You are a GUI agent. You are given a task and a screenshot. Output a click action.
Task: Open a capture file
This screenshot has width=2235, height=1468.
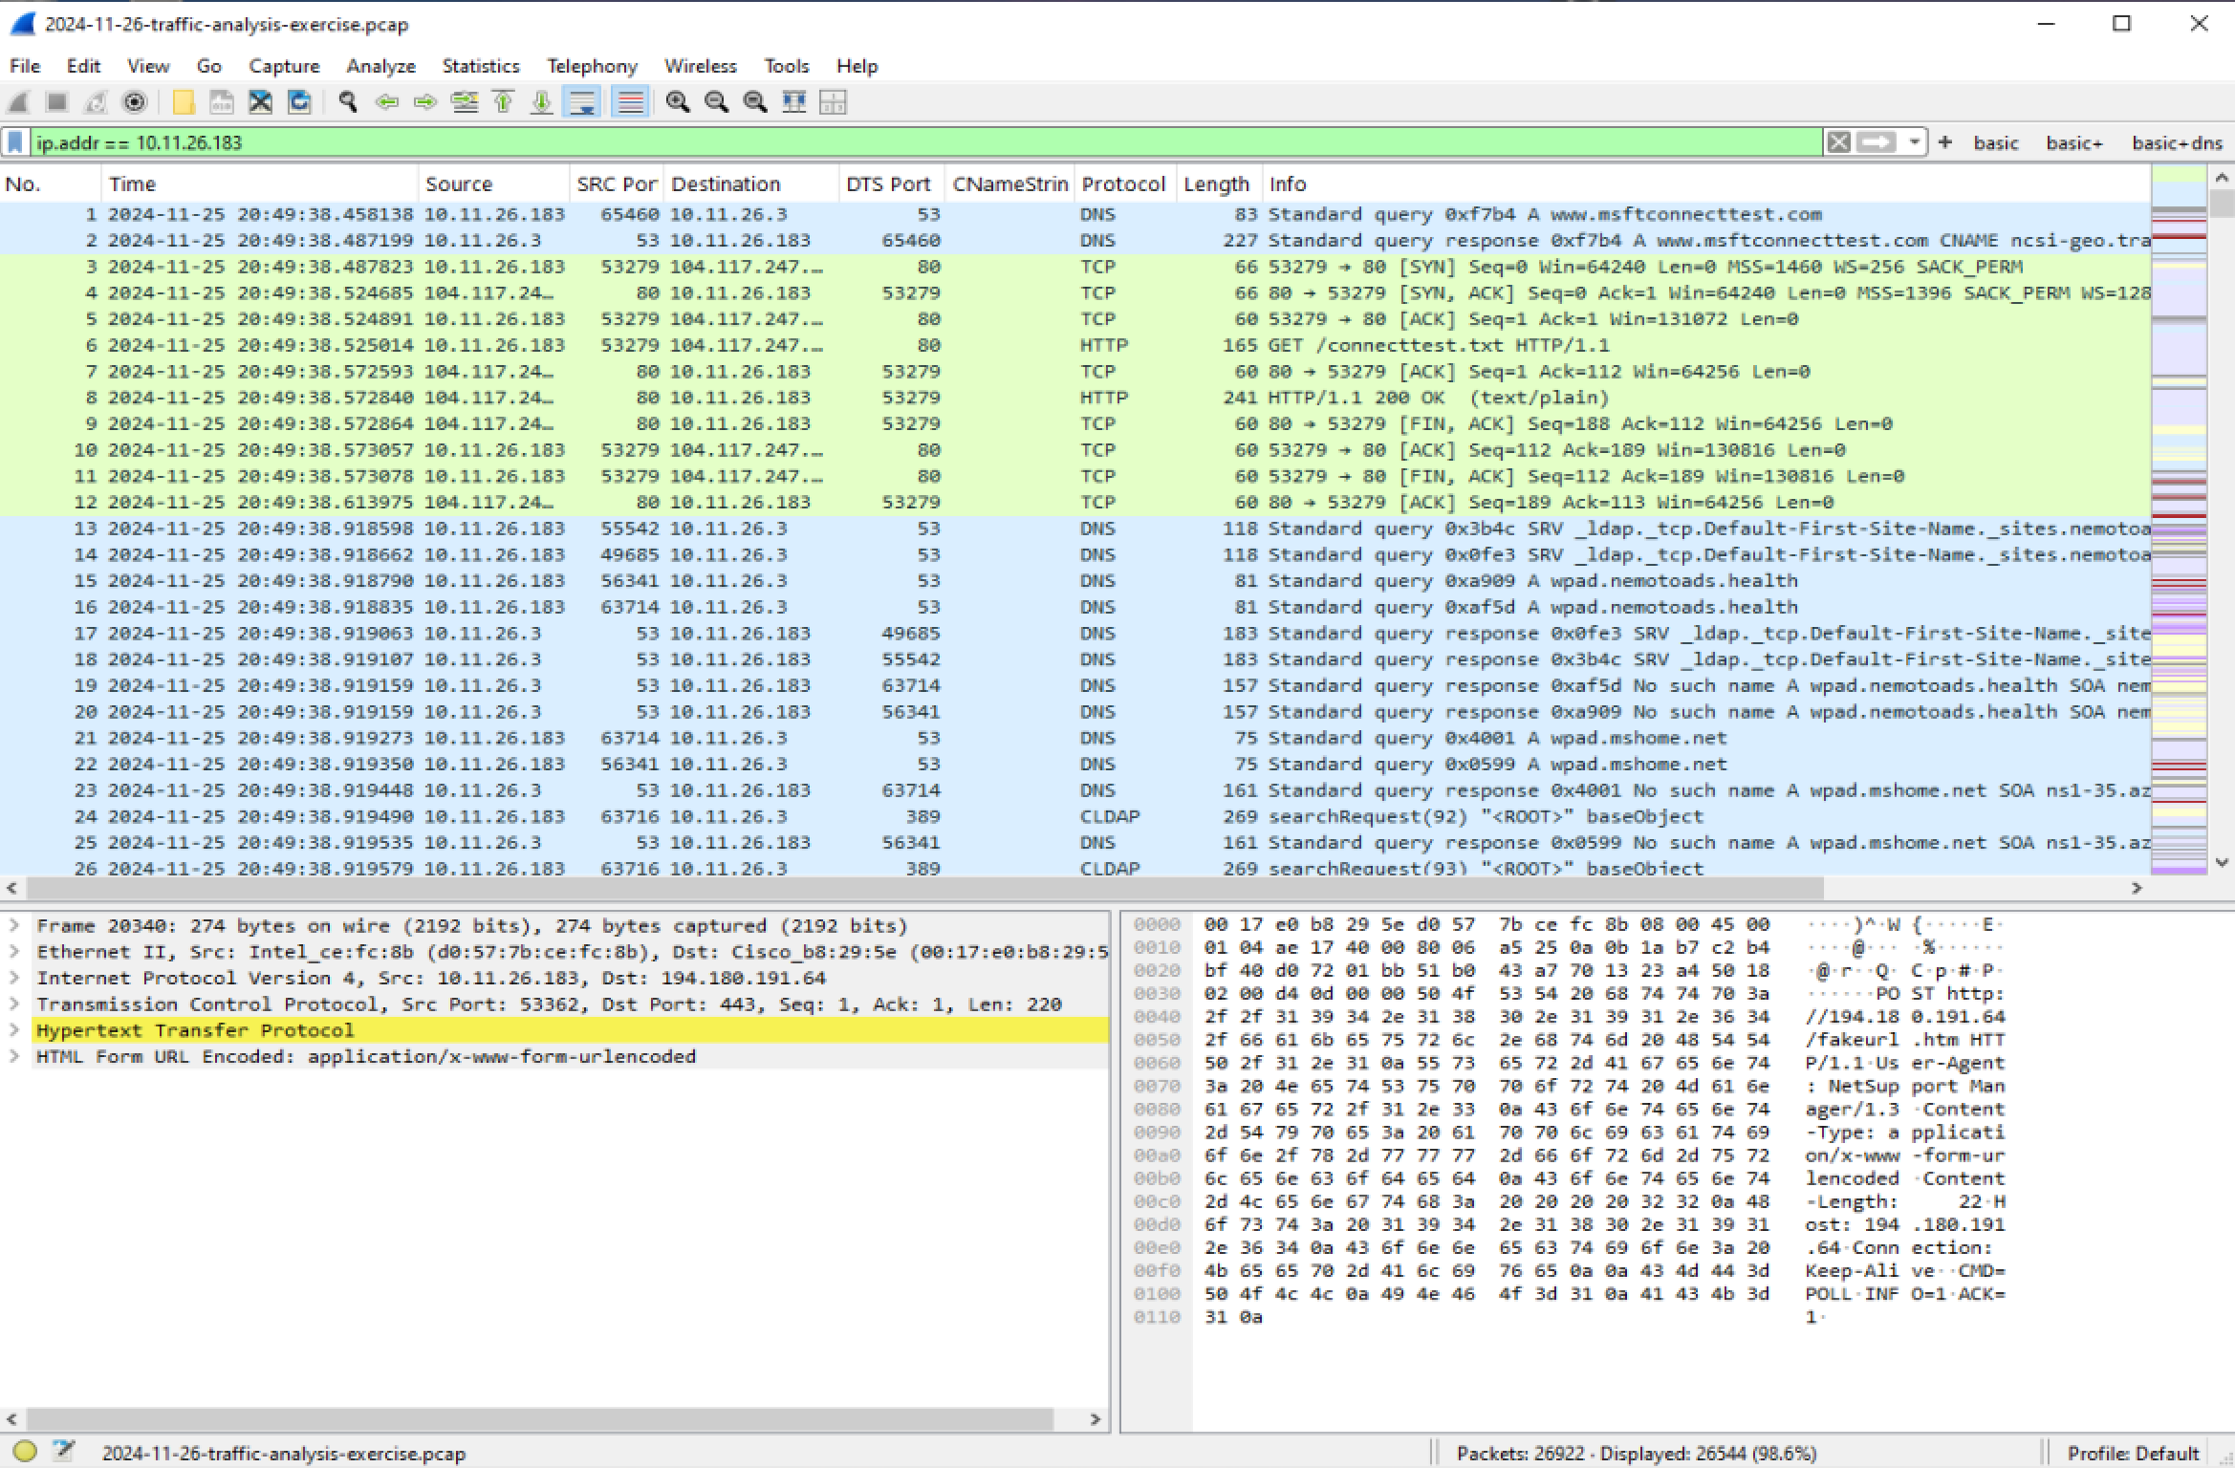coord(182,102)
